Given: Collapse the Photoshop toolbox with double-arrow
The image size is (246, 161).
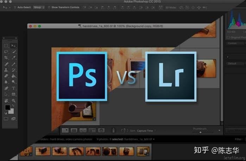Looking at the screenshot, I should [16, 38].
